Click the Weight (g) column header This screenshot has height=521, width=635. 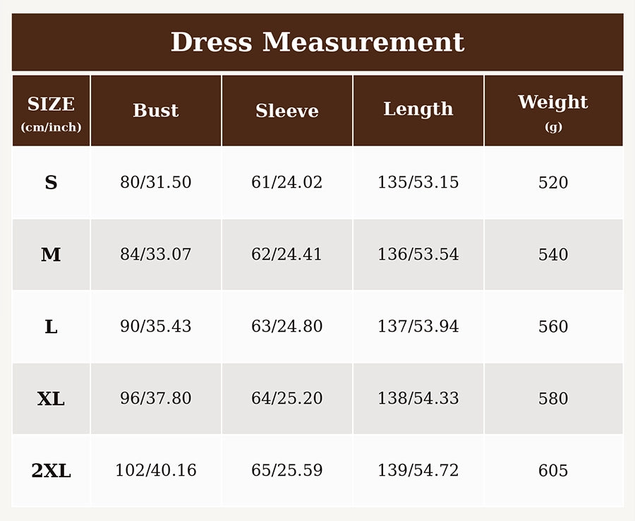[x=554, y=111]
